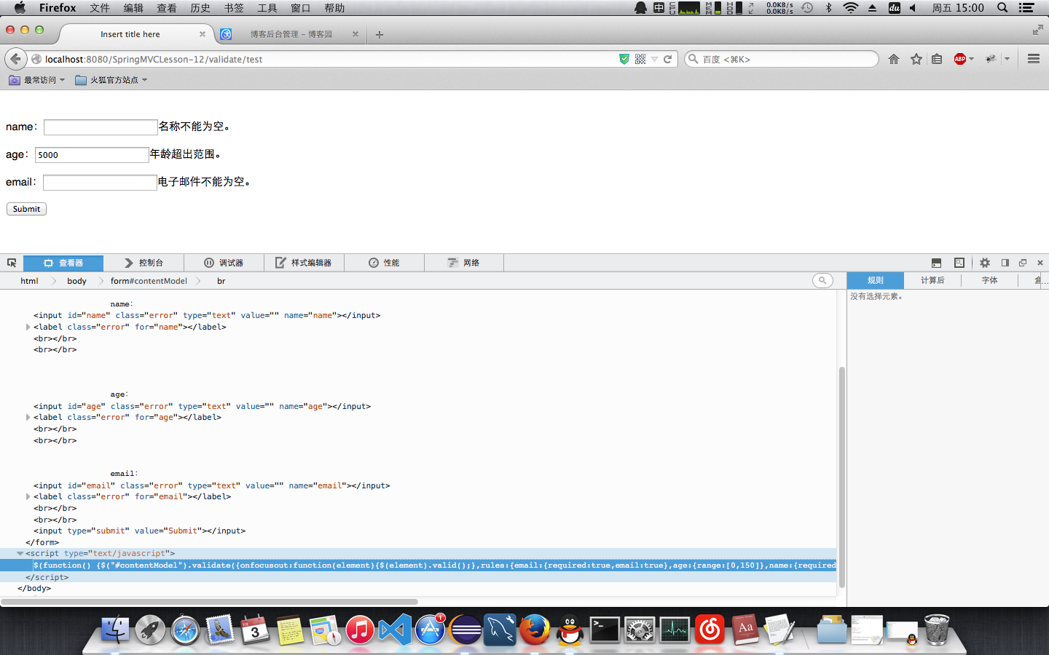Toggle split console icon in devtools toolbar
1049x655 pixels.
[x=937, y=263]
